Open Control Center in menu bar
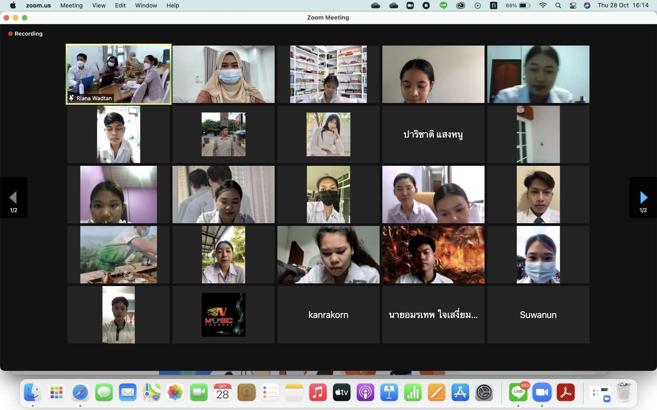 click(x=573, y=5)
